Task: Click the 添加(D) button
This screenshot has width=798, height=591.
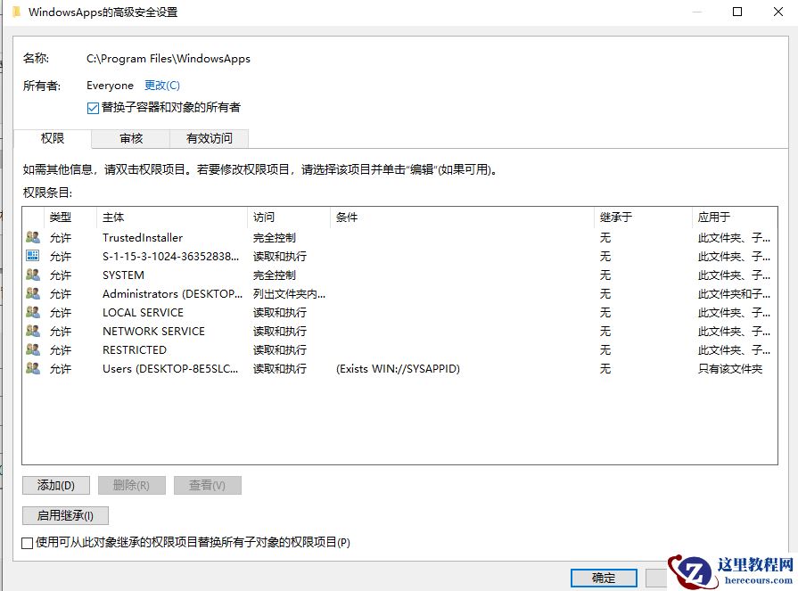Action: click(55, 485)
